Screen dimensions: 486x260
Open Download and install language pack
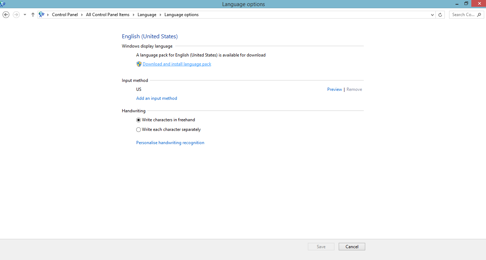(177, 64)
